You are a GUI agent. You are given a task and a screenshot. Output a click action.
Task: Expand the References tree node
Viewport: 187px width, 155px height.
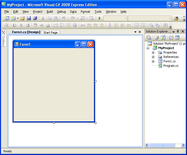[153, 57]
